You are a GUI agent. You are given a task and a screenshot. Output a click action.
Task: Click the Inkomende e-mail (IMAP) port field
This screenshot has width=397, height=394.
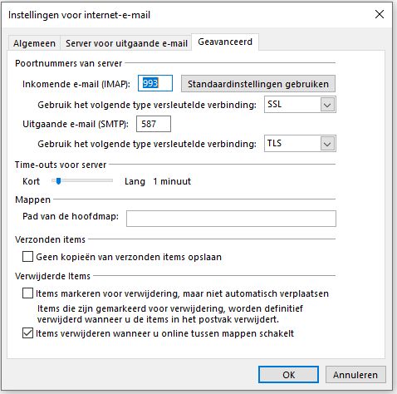[155, 83]
